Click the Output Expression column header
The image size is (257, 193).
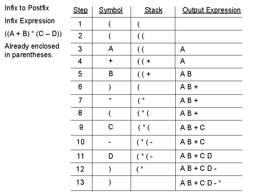click(x=211, y=10)
